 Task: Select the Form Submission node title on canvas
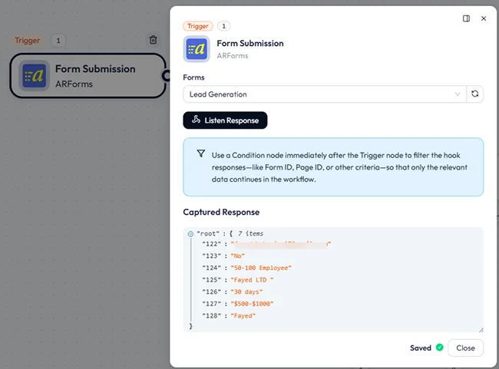coord(95,69)
